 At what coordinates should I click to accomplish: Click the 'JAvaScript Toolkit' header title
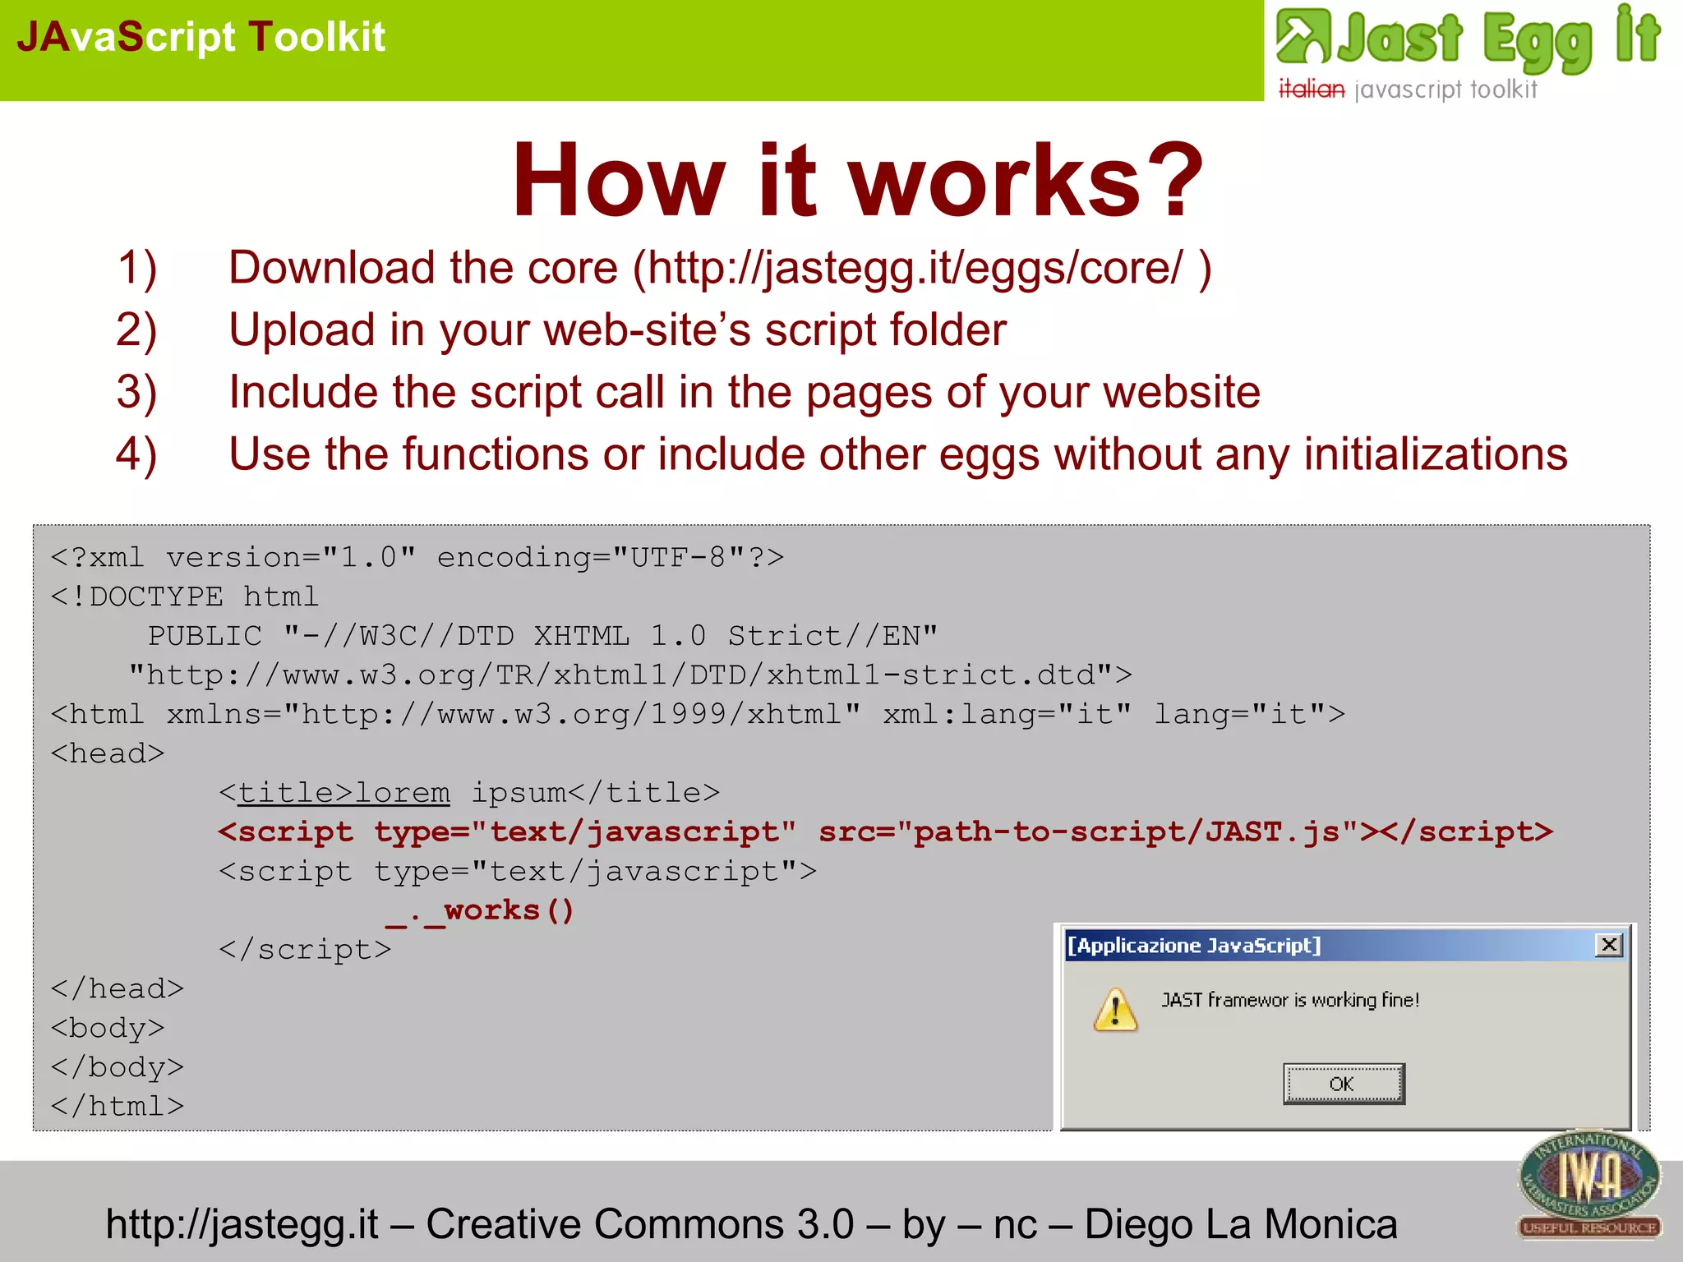click(201, 37)
